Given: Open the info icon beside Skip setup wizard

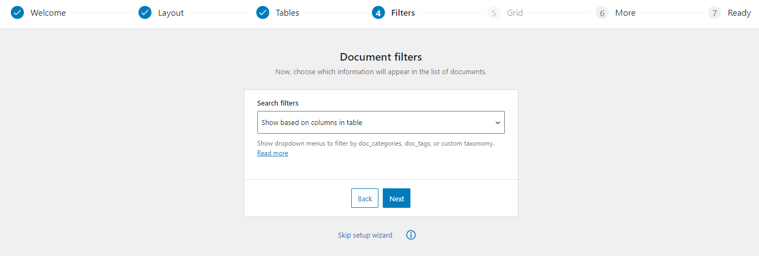Looking at the screenshot, I should click(x=411, y=235).
